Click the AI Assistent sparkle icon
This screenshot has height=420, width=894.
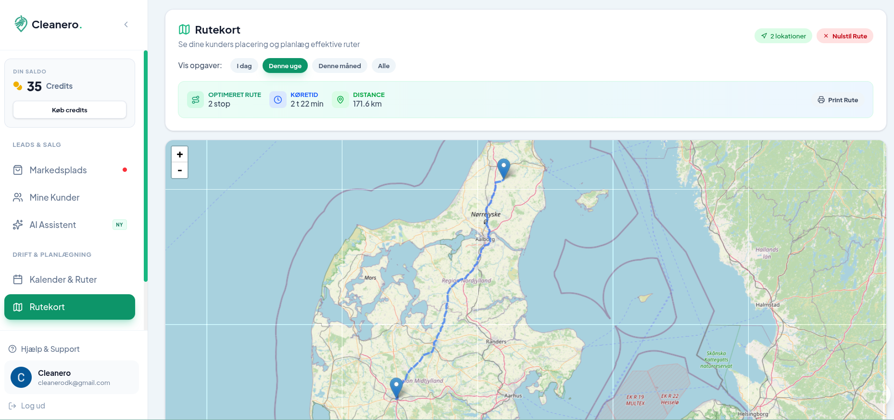18,225
